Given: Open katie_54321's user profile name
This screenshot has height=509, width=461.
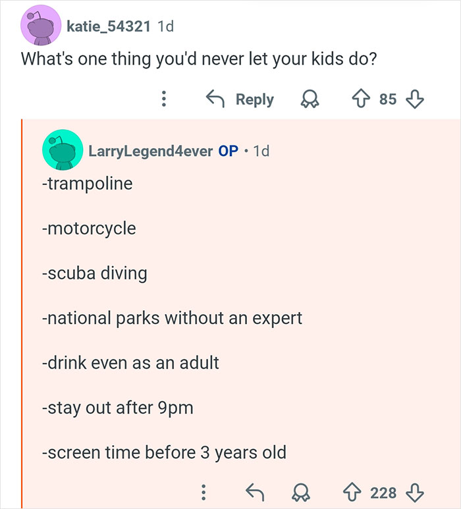Looking at the screenshot, I should point(109,26).
